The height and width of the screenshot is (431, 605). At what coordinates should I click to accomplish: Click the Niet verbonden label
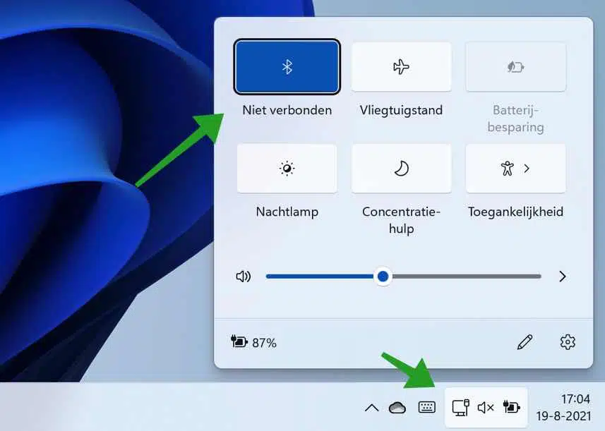pos(287,110)
